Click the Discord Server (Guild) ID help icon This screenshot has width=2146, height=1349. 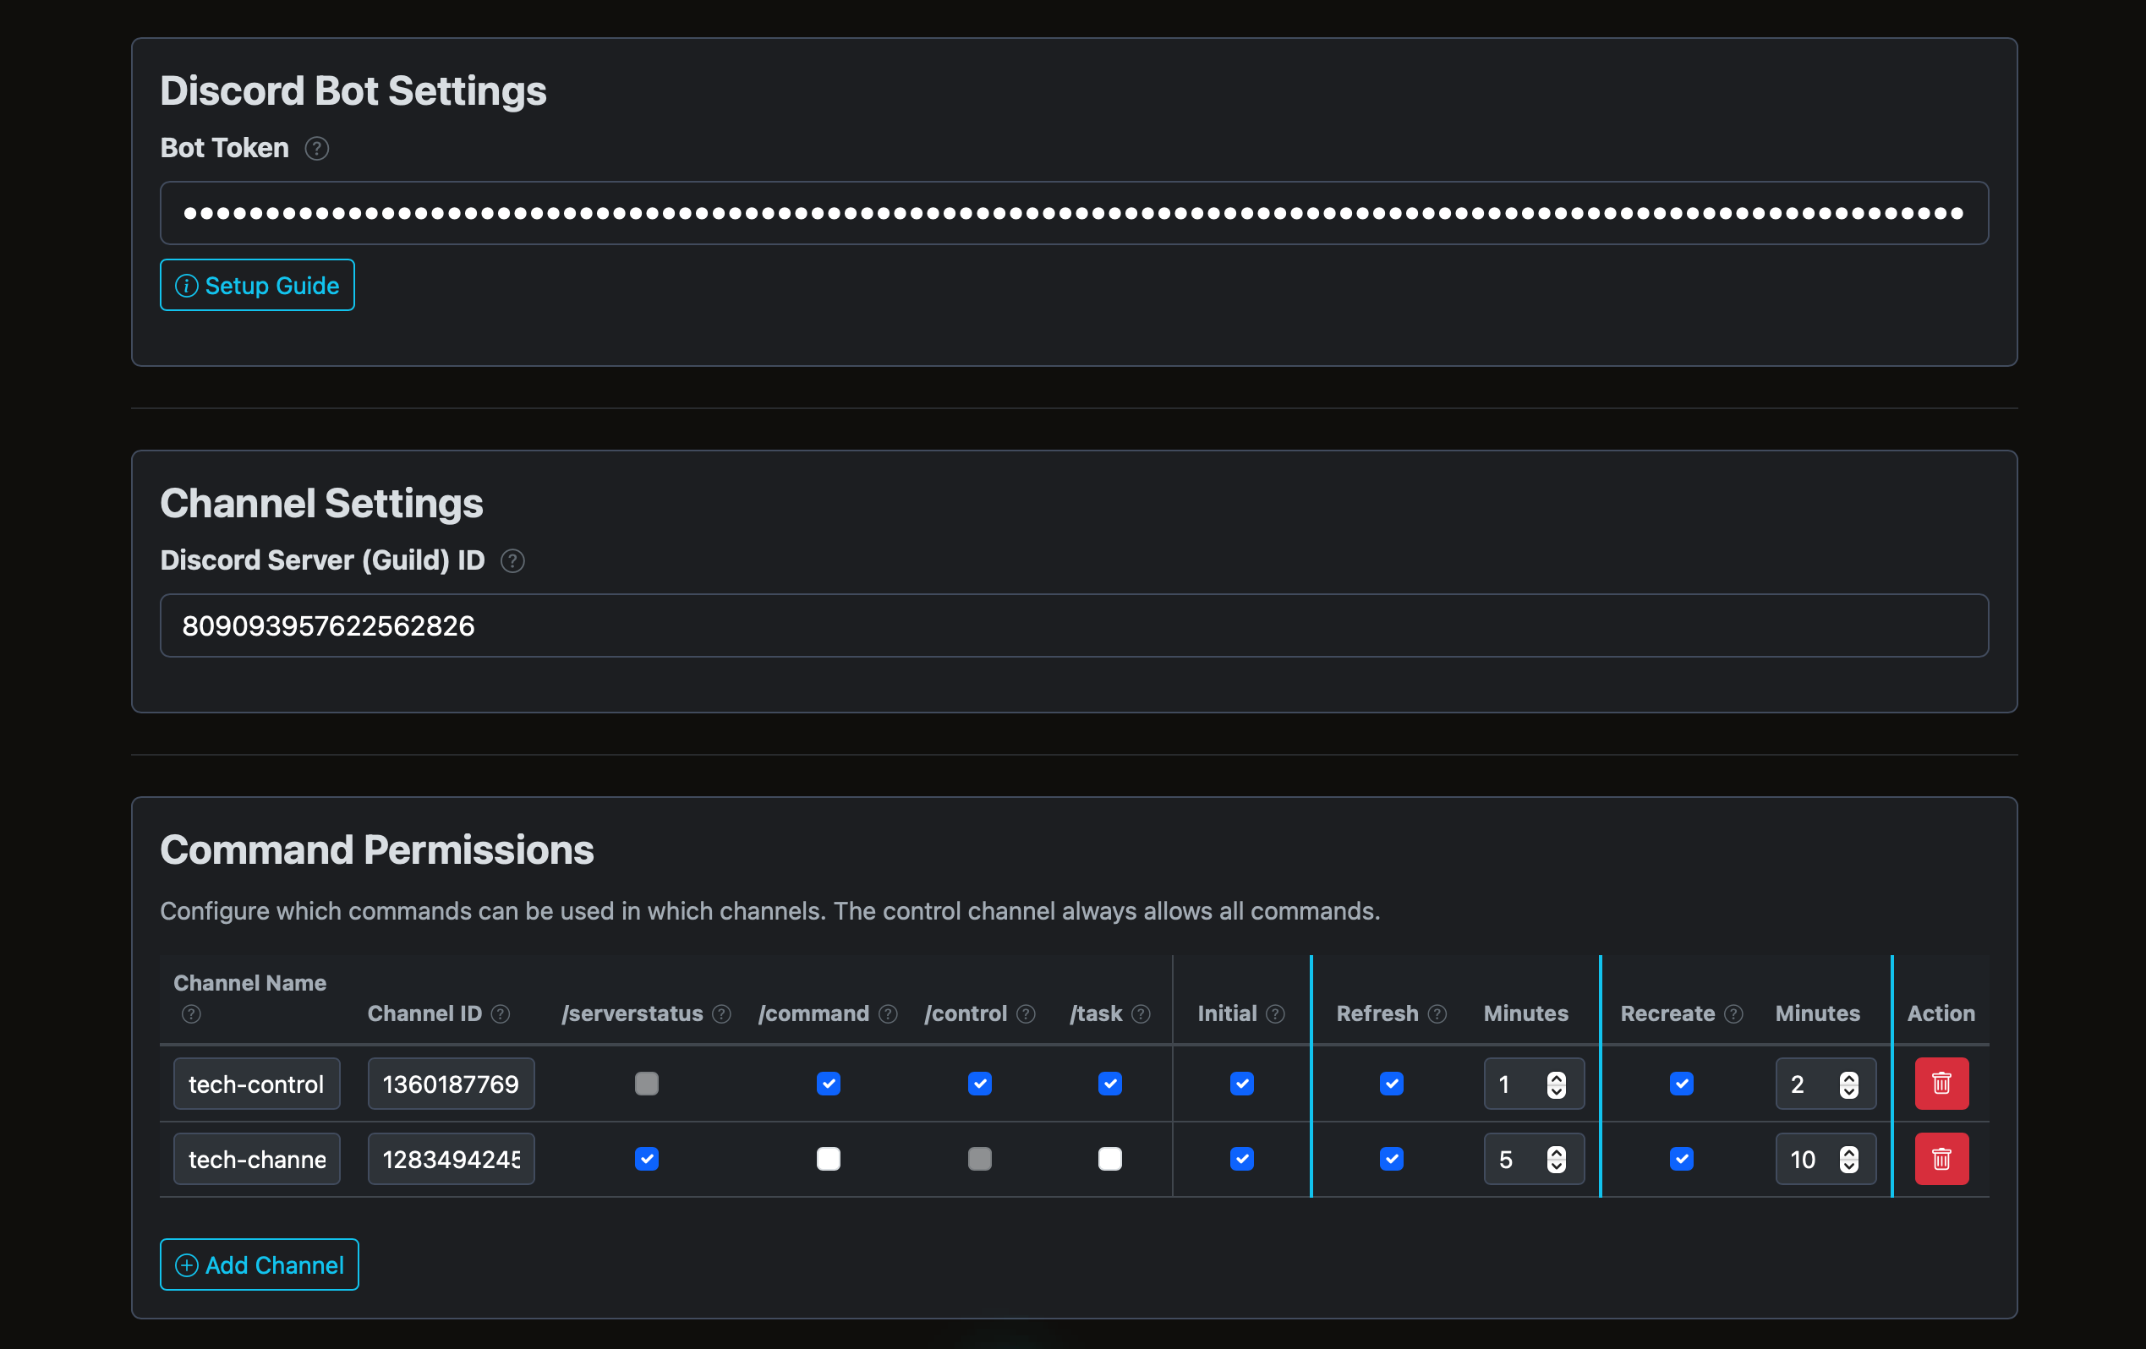click(x=512, y=560)
